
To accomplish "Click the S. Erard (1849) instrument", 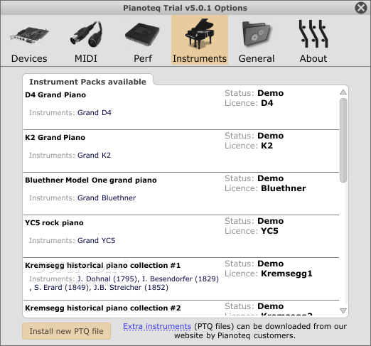I will [61, 288].
